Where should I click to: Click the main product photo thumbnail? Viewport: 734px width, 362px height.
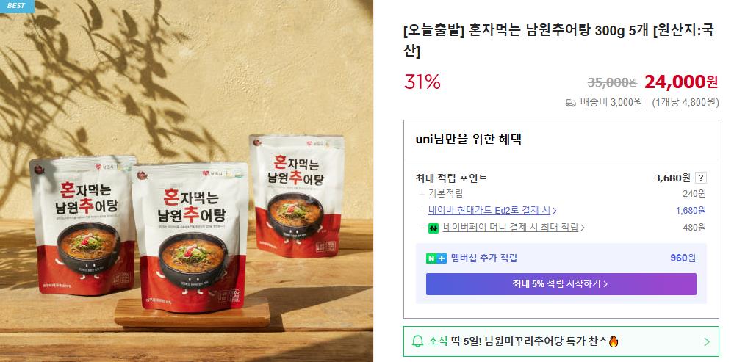point(187,181)
